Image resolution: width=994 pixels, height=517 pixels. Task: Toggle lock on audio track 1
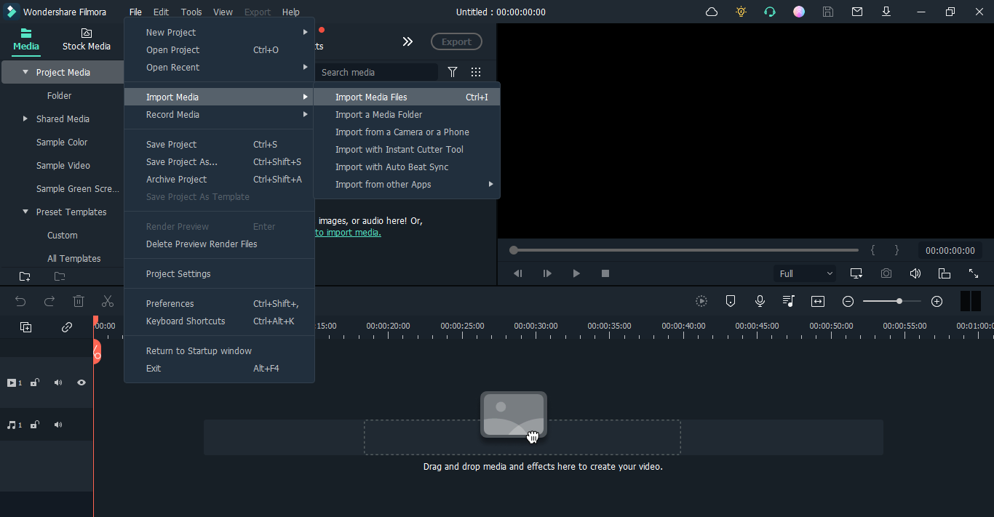point(34,425)
